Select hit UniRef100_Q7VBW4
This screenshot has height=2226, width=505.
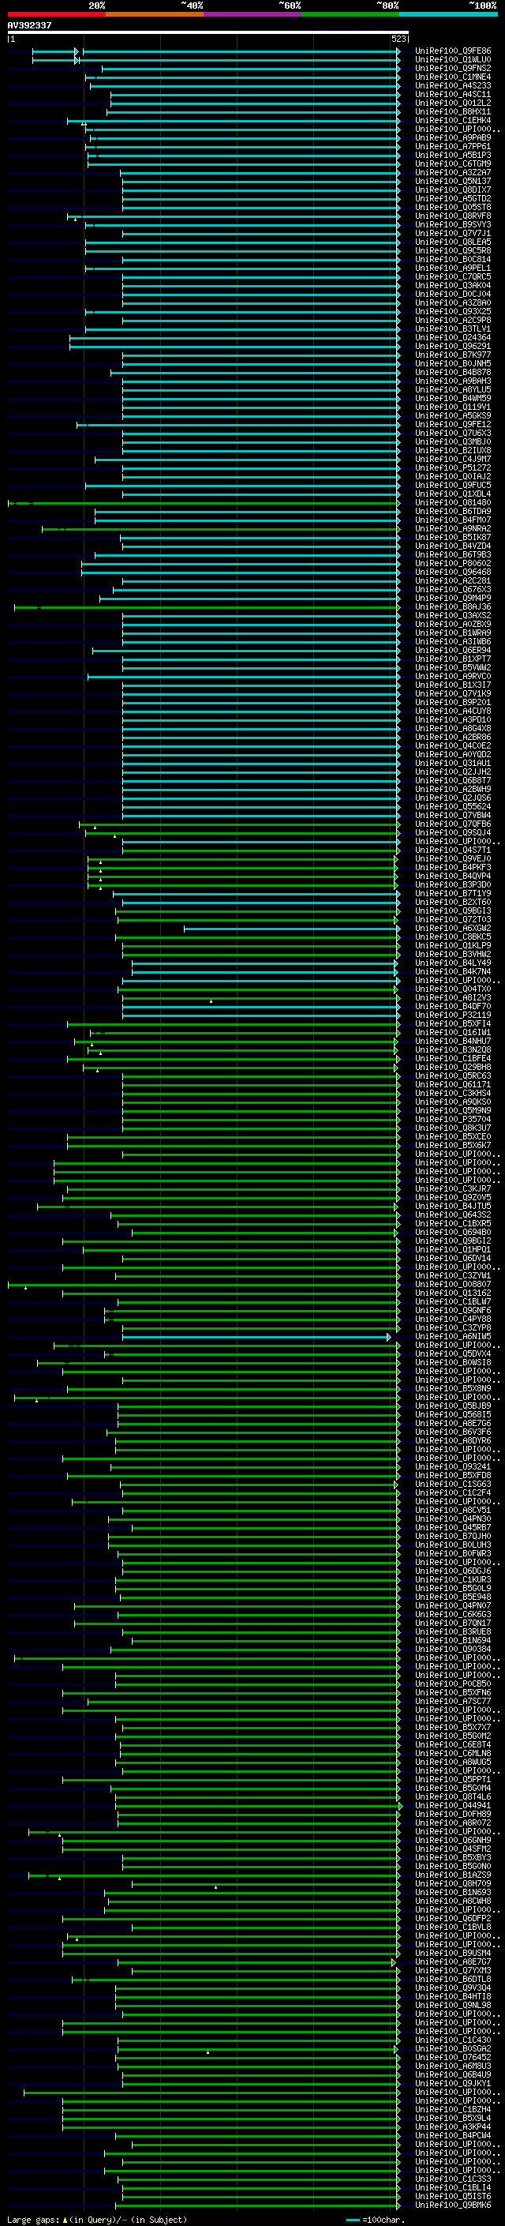[453, 815]
